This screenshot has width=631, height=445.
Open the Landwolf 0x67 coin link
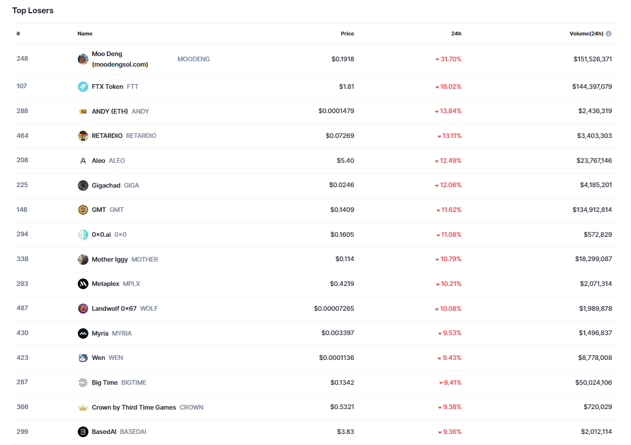coord(114,309)
